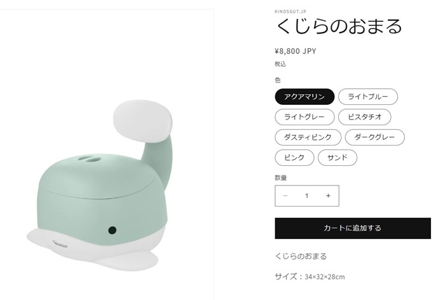
Task: Click the 税込 tax-included label
Action: pos(280,64)
